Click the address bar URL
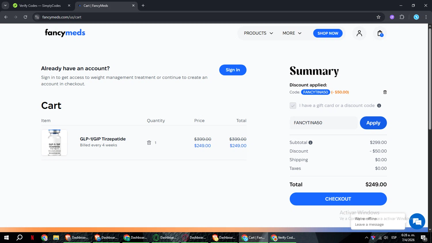 (x=62, y=17)
